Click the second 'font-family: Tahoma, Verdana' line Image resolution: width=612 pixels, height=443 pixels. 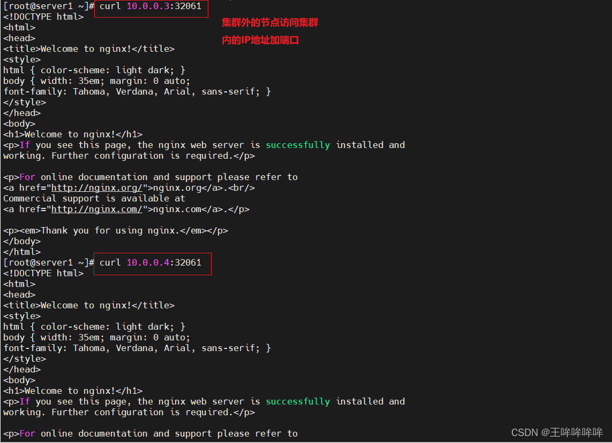coord(137,348)
